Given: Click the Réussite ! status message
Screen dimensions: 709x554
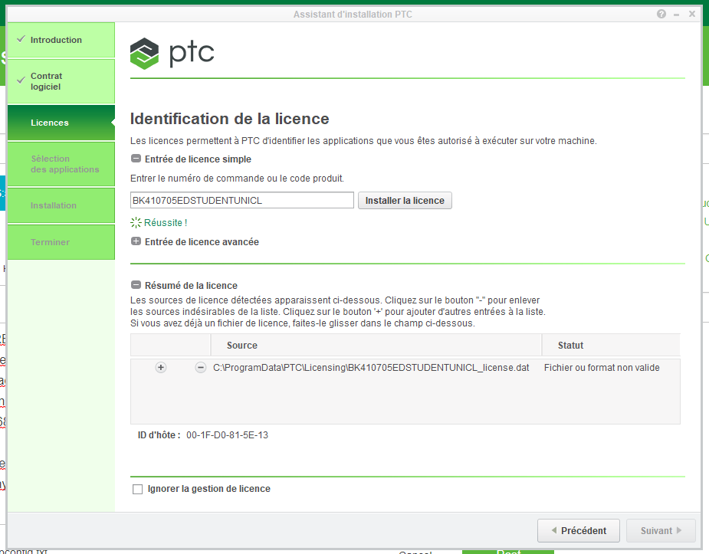Looking at the screenshot, I should (166, 223).
